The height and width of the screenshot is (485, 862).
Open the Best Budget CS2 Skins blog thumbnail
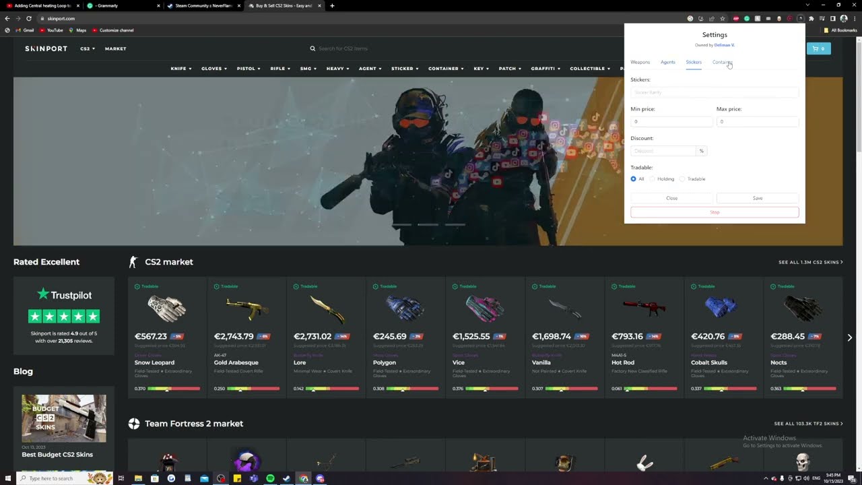coord(63,418)
